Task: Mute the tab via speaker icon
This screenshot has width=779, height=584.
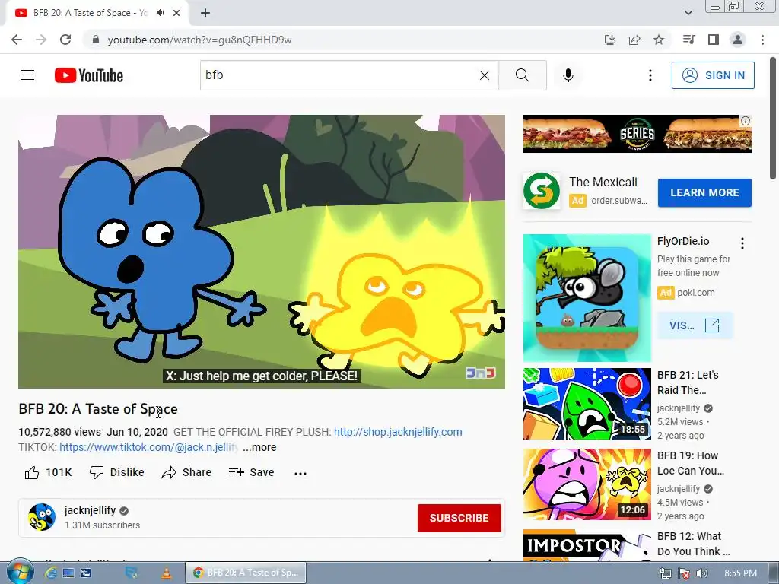Action: 160,13
